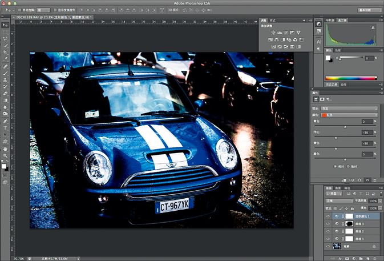Select the Gradient tool
This screenshot has width=384, height=261.
[5, 101]
